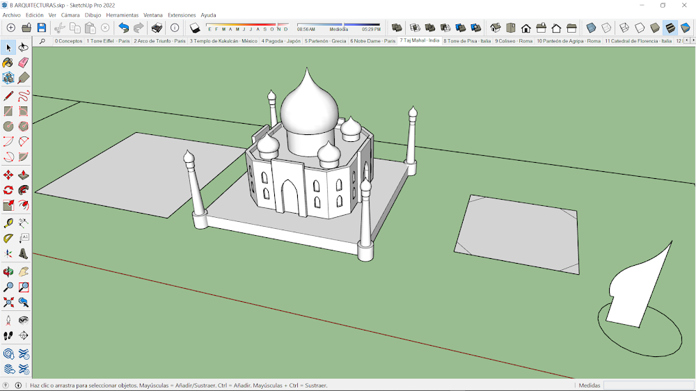Open file with folder icon
This screenshot has height=391, width=696.
[x=26, y=28]
